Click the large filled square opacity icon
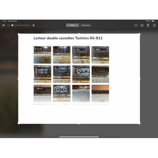 point(33,25)
